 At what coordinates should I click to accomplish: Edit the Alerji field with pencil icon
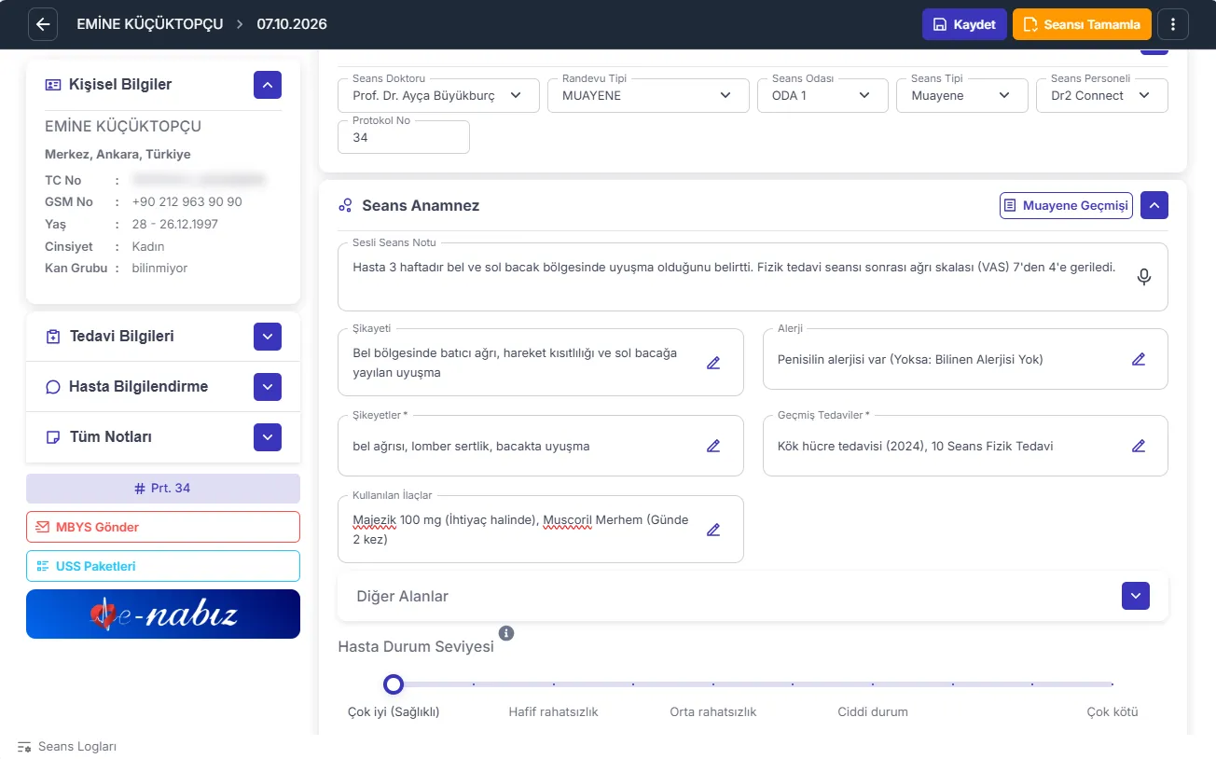pos(1139,359)
